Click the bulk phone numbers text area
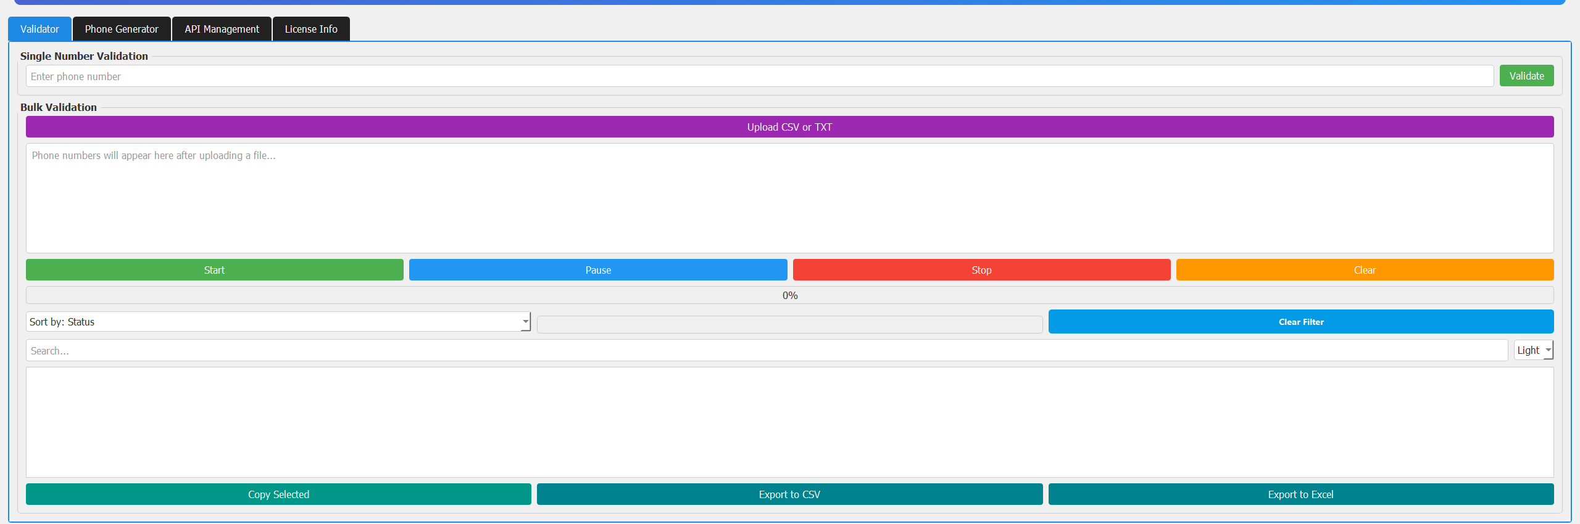The width and height of the screenshot is (1580, 524). (789, 198)
